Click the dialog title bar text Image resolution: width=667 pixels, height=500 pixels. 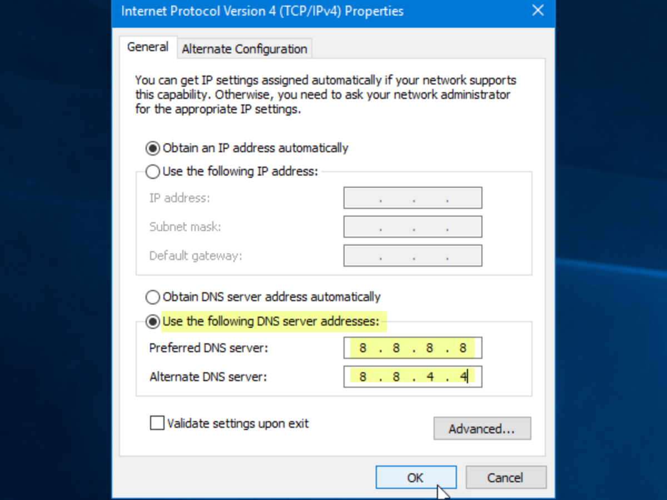click(262, 11)
